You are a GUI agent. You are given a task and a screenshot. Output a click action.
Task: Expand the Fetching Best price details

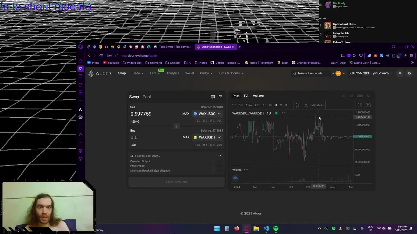[x=219, y=156]
